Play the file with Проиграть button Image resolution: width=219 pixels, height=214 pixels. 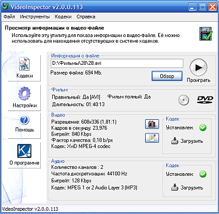198,70
